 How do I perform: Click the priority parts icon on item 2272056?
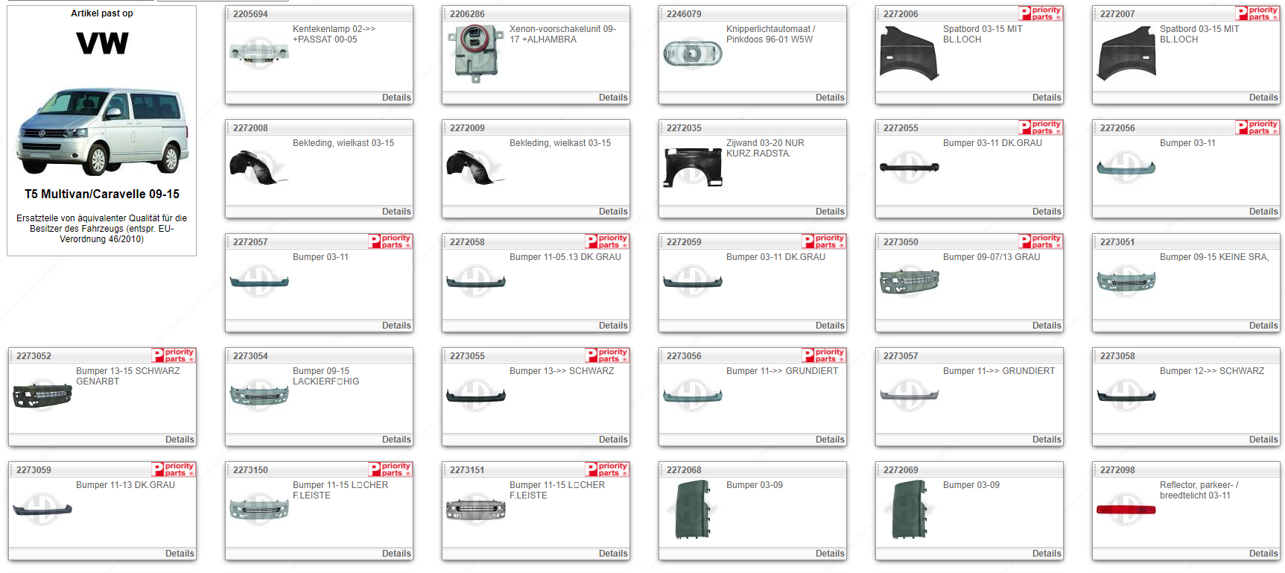pyautogui.click(x=1257, y=127)
